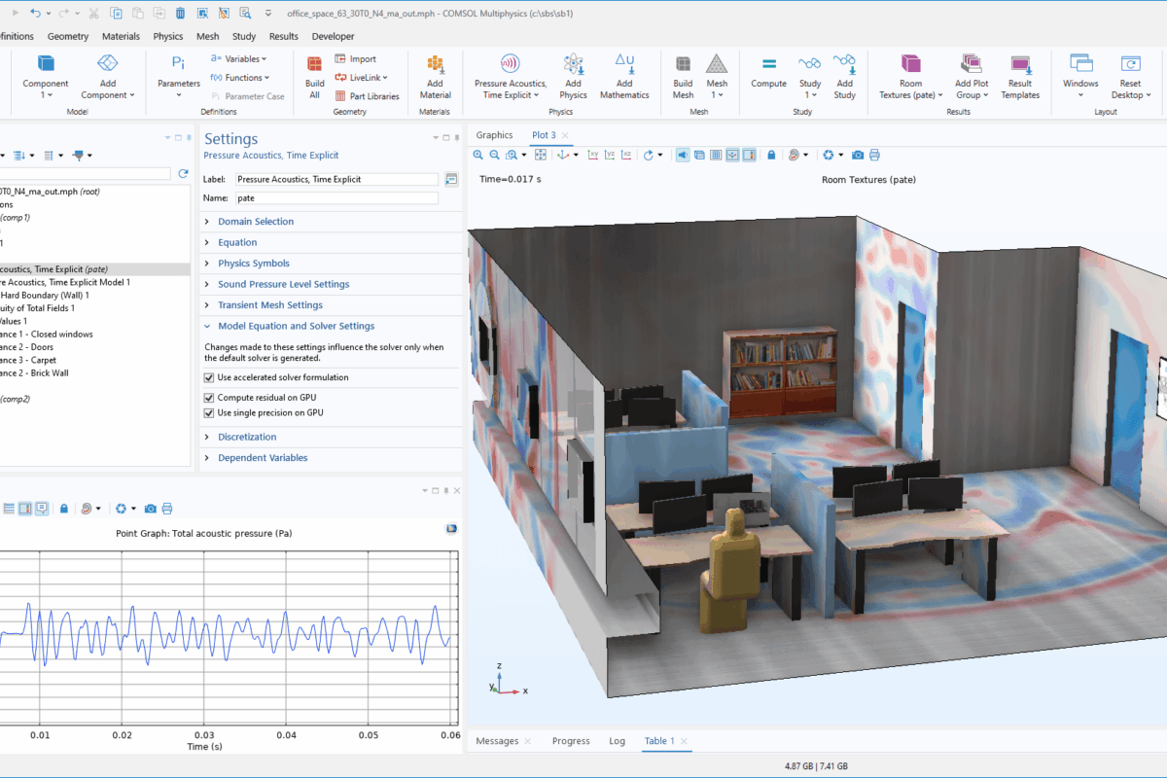The height and width of the screenshot is (778, 1167).
Task: Uncheck Use accelerated solver formulation
Action: tap(209, 377)
